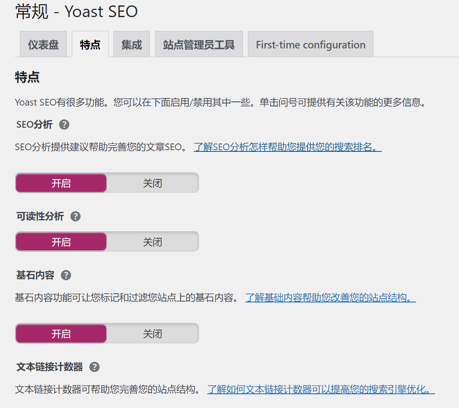Image resolution: width=459 pixels, height=408 pixels.
Task: Go to the 站点管理员工具 tab
Action: click(x=199, y=44)
